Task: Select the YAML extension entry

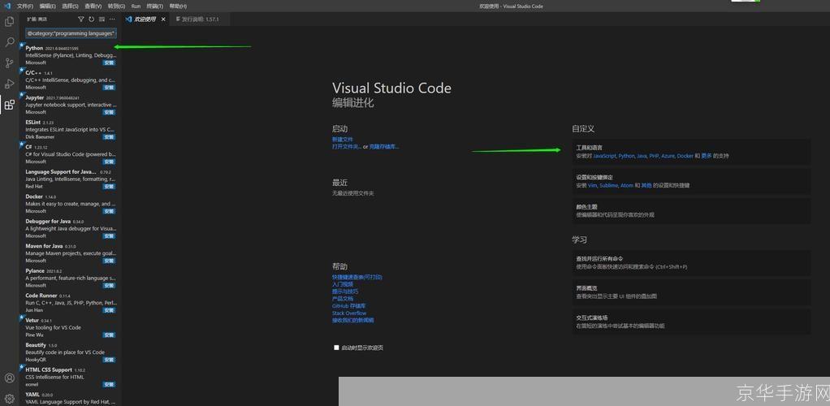Action: pos(71,398)
